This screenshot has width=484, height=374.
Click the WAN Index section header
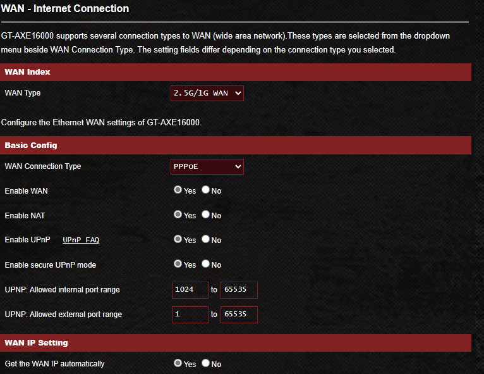point(236,72)
